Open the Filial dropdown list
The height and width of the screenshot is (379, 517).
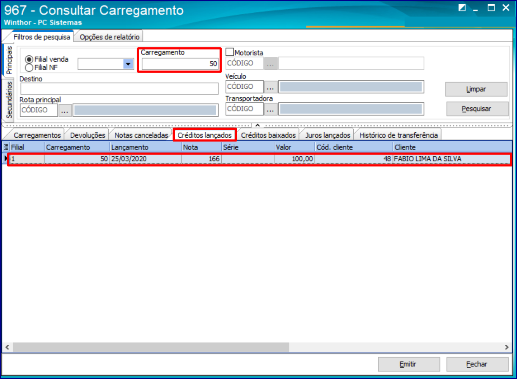[128, 64]
